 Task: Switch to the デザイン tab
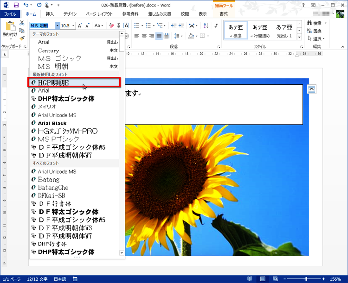click(x=70, y=14)
